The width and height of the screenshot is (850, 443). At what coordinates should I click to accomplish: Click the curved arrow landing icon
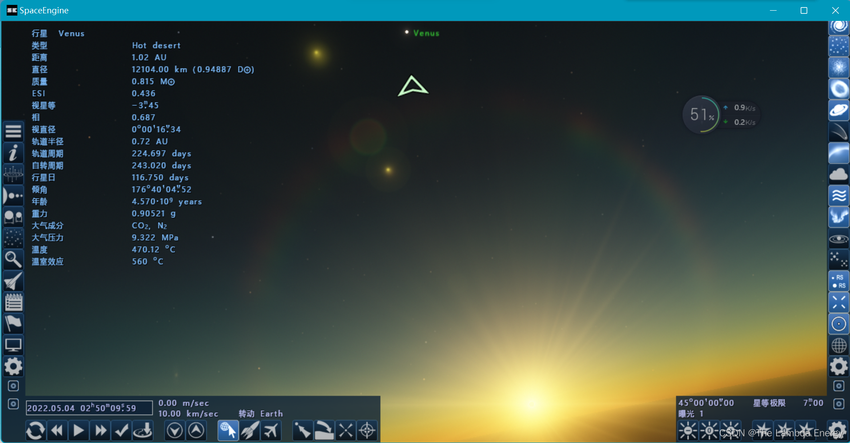(324, 431)
